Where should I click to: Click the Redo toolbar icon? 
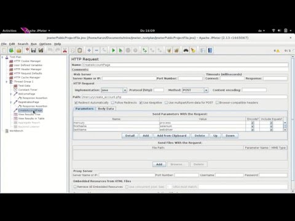(x=58, y=50)
